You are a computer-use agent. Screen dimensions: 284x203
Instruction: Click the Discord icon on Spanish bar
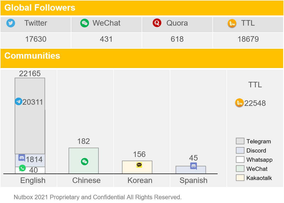click(x=194, y=166)
